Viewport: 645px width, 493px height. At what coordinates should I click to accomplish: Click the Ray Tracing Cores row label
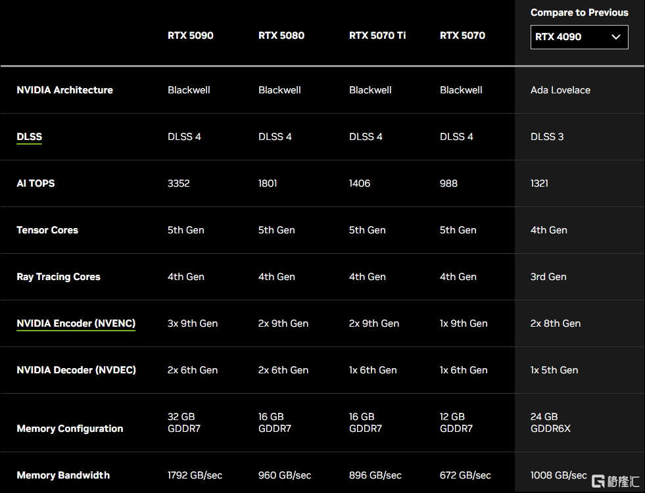pyautogui.click(x=59, y=277)
